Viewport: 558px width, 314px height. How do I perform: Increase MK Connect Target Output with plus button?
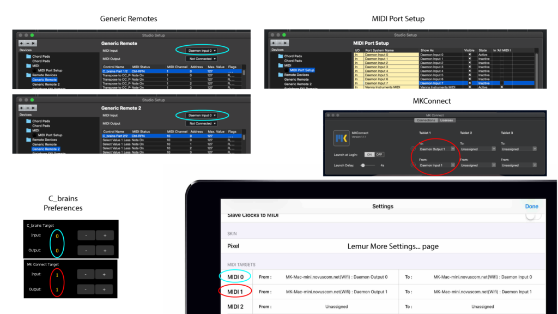click(x=104, y=289)
